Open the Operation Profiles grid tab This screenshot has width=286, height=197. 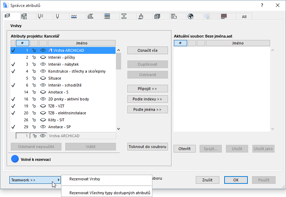pyautogui.click(x=224, y=16)
